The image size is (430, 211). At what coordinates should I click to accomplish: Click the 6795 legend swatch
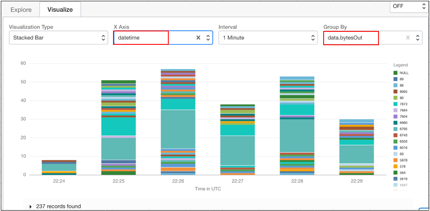tap(395, 129)
